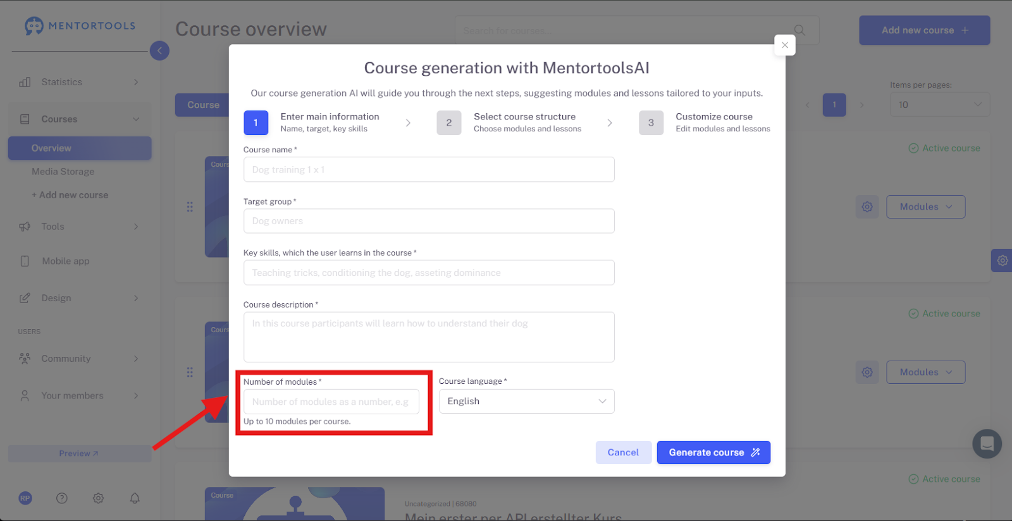This screenshot has height=521, width=1012.
Task: Open the help question mark icon
Action: coord(61,498)
